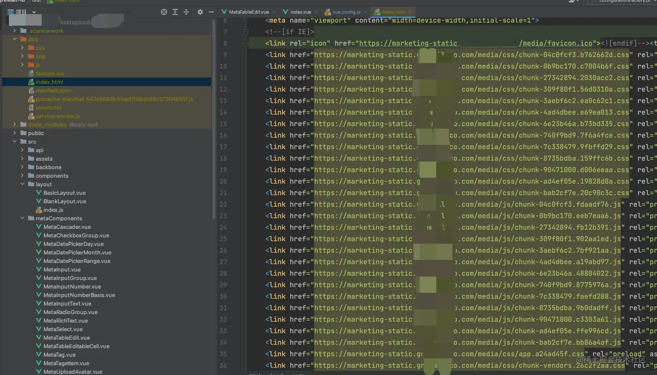Click the JS icon beside layout index.js
The width and height of the screenshot is (657, 375).
pos(39,210)
